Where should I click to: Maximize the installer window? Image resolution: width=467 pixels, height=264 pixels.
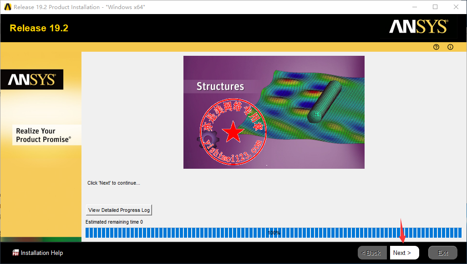[x=435, y=7]
